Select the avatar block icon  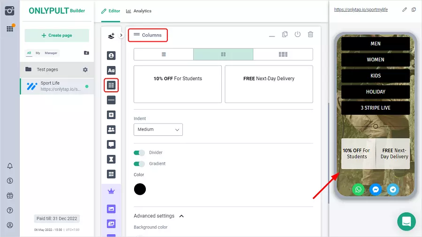click(x=111, y=56)
